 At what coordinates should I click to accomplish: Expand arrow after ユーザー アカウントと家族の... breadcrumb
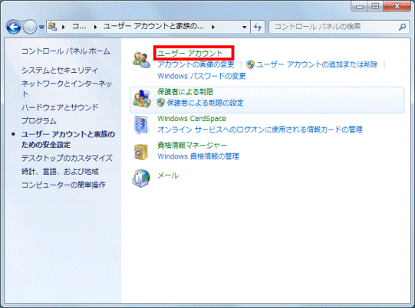213,27
